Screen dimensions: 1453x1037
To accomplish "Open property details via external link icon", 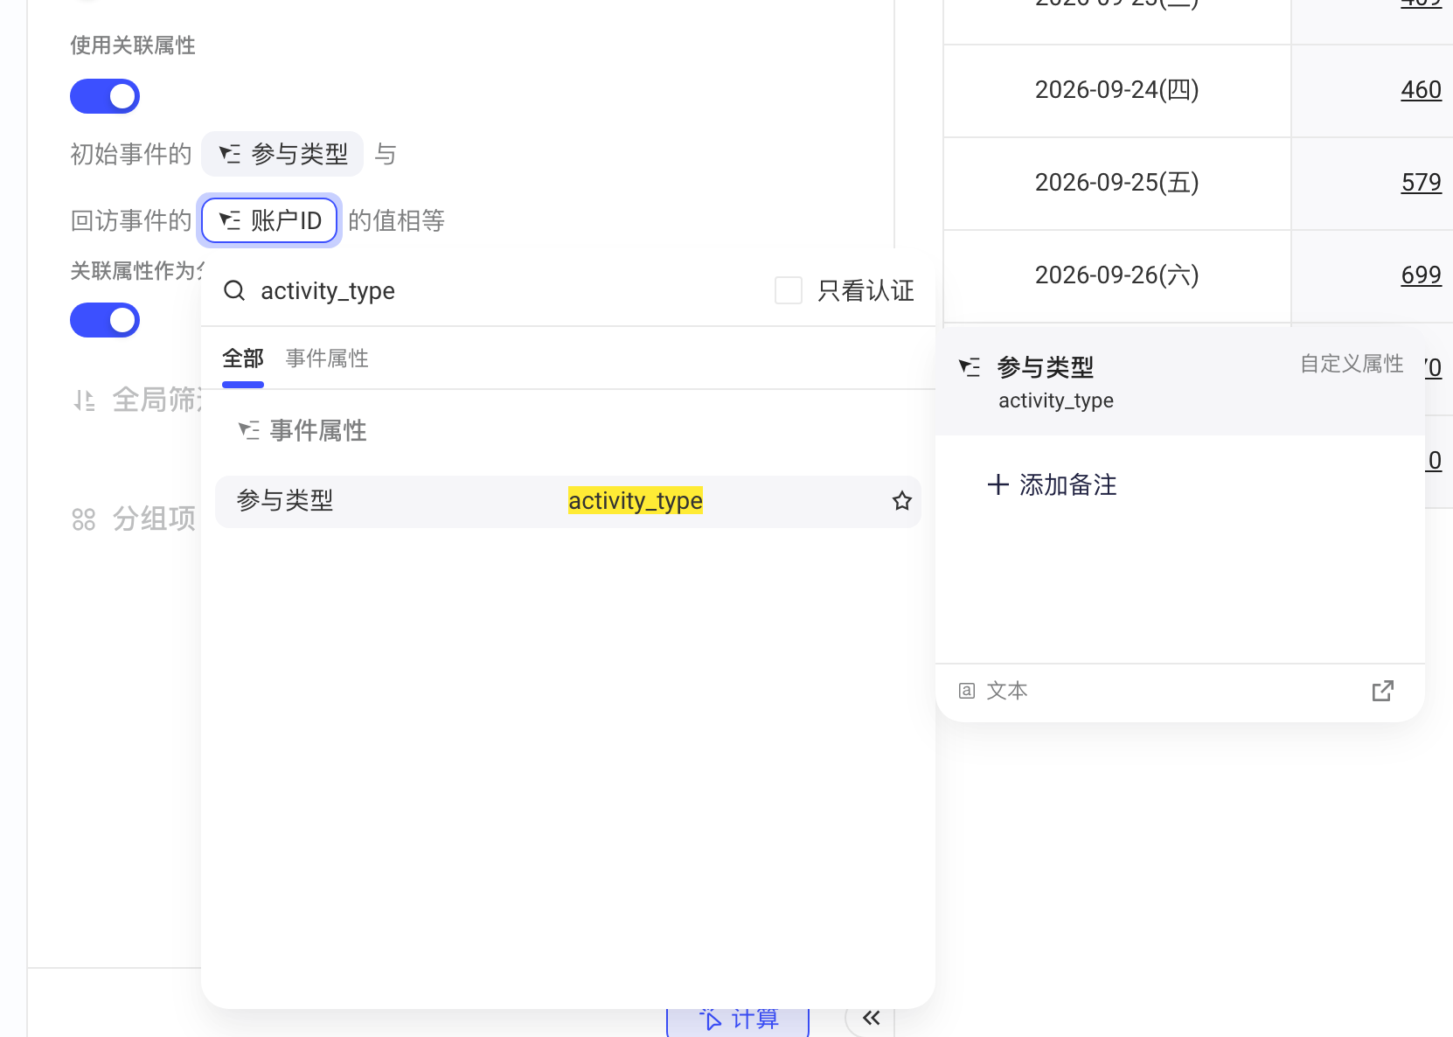I will click(x=1383, y=691).
